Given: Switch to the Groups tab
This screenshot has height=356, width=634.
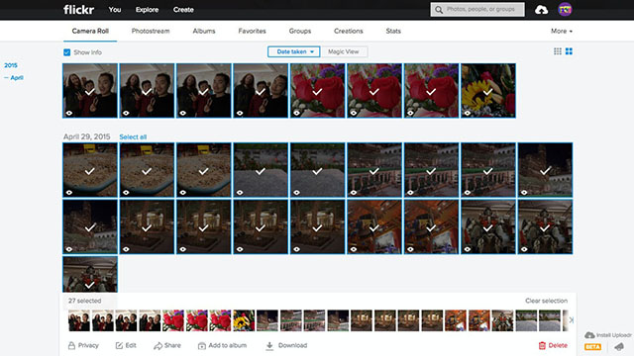Looking at the screenshot, I should [300, 31].
